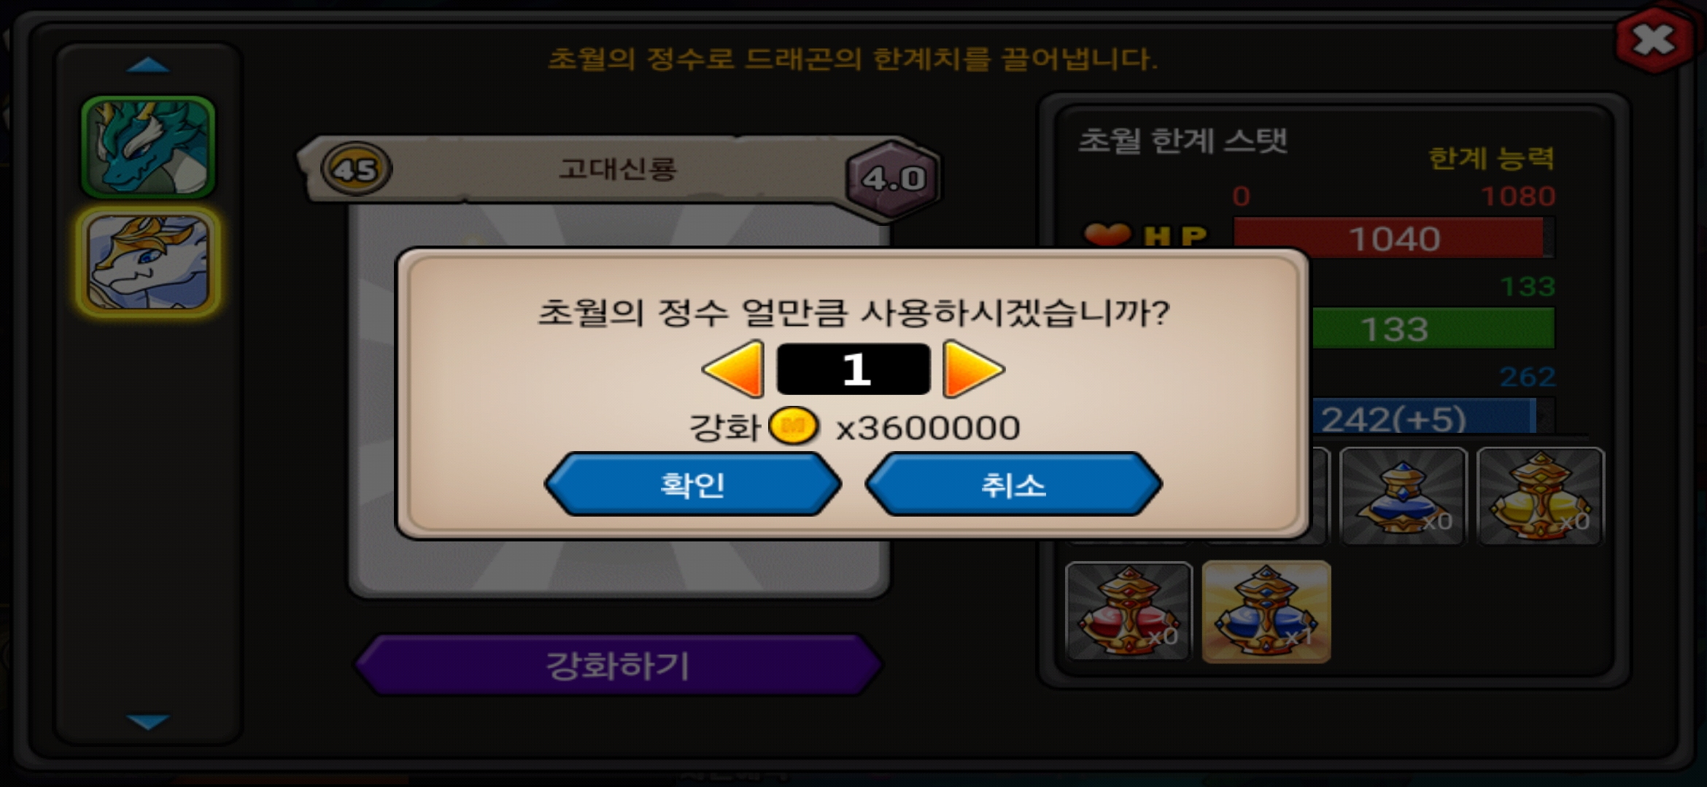The image size is (1707, 787).
Task: Select the blue essence potion x0
Action: click(x=1403, y=496)
